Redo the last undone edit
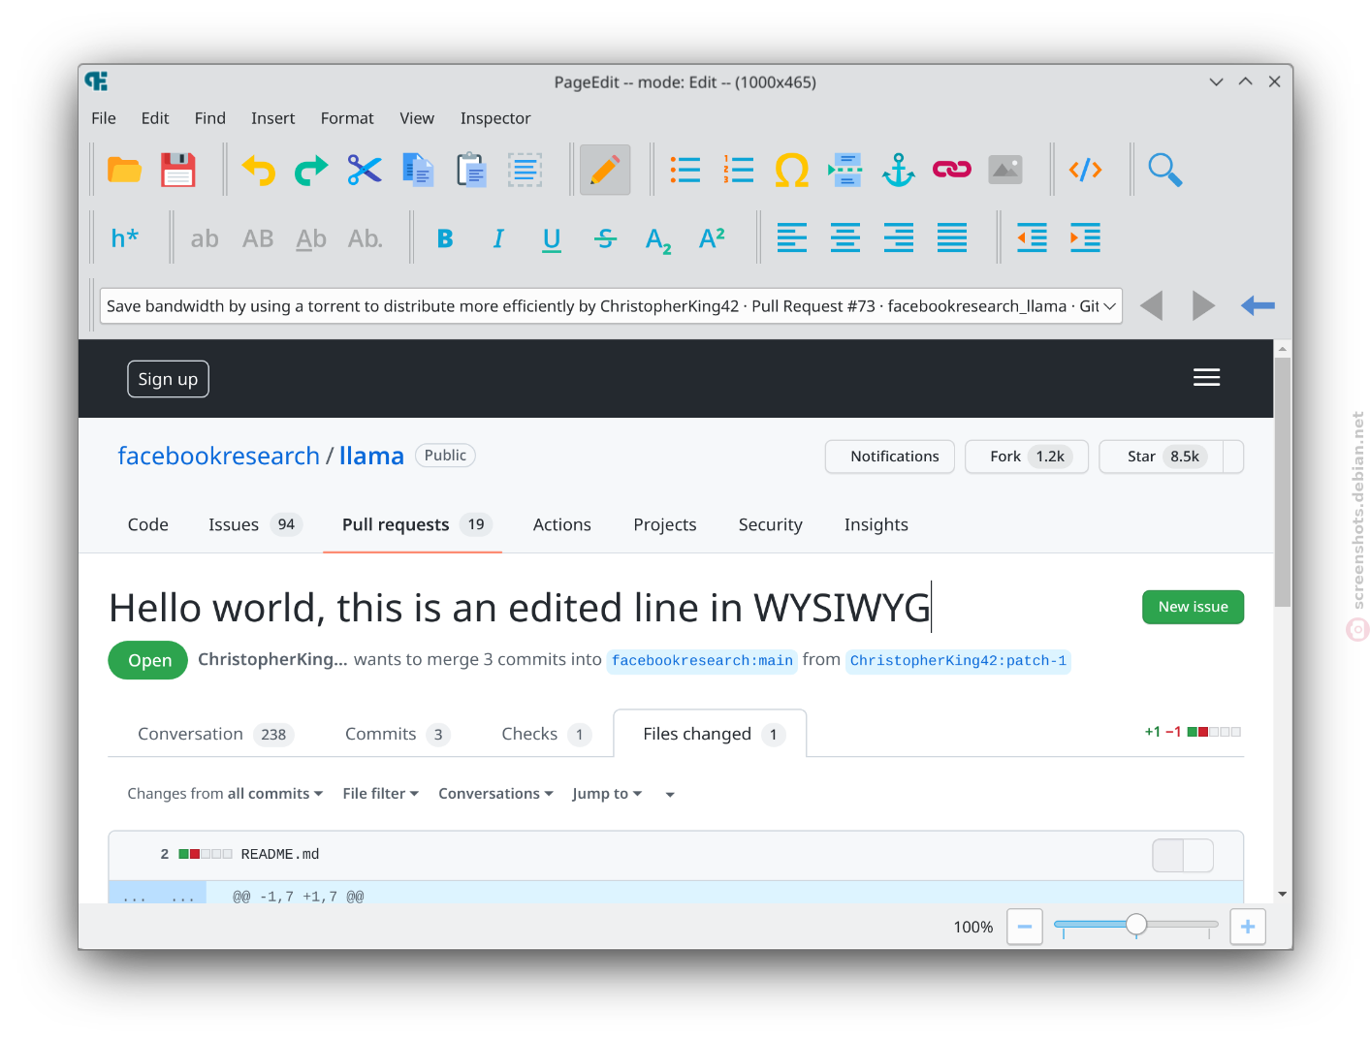 311,170
